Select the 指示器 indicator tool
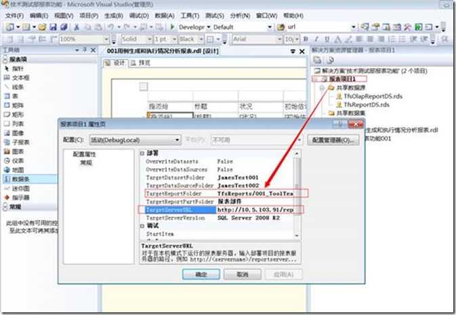Image resolution: width=456 pixels, height=315 pixels. (x=20, y=198)
